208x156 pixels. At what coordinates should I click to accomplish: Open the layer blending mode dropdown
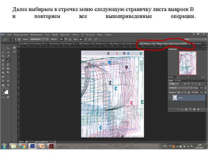(181, 88)
